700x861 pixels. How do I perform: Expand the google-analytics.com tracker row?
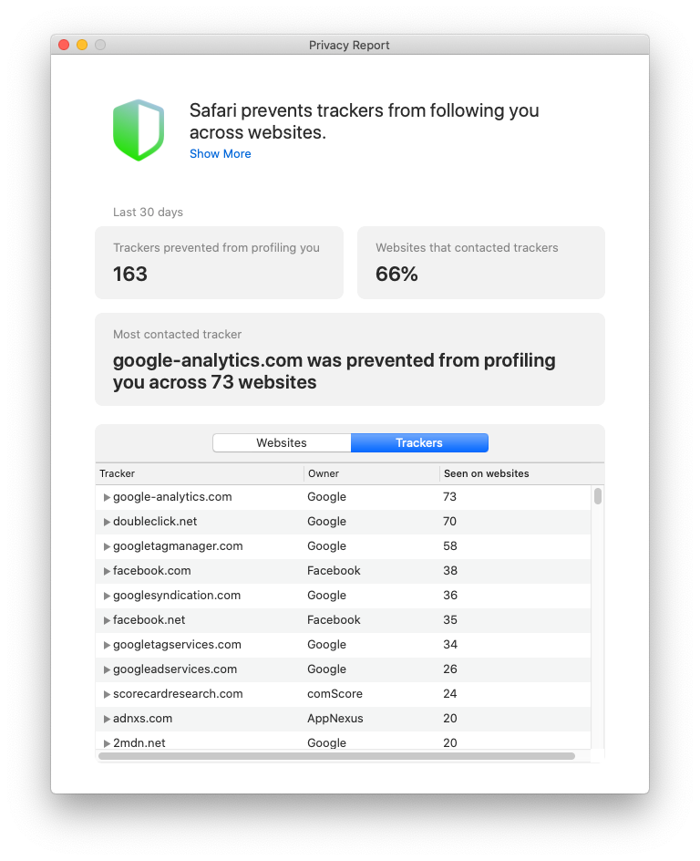107,498
